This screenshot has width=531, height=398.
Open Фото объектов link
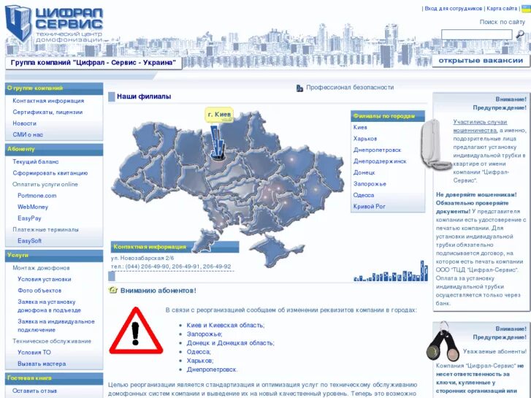pos(39,291)
